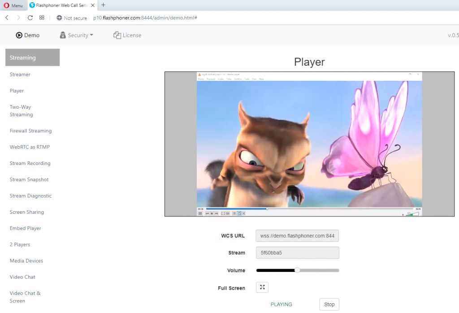
Task: Open the Video Chat demo
Action: pyautogui.click(x=22, y=277)
